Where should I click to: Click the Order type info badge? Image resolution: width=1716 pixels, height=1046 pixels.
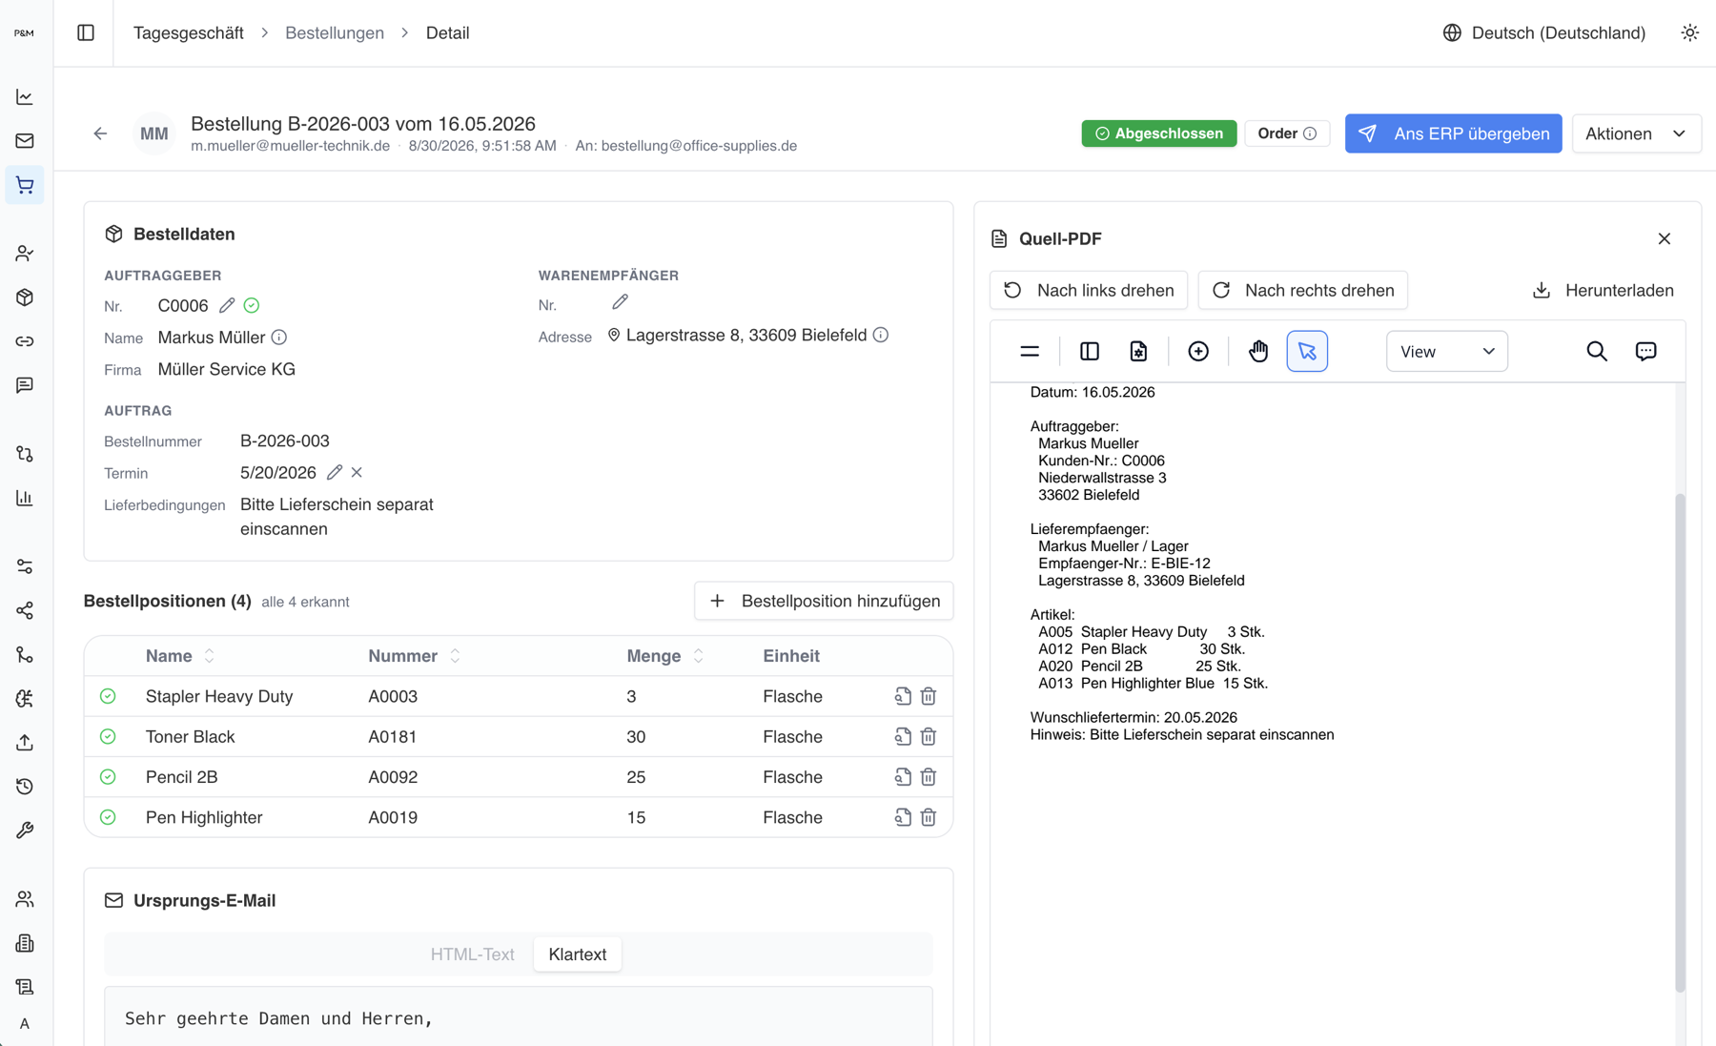point(1287,133)
